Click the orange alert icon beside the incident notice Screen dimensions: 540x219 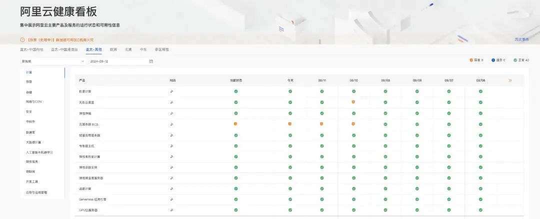pos(22,39)
